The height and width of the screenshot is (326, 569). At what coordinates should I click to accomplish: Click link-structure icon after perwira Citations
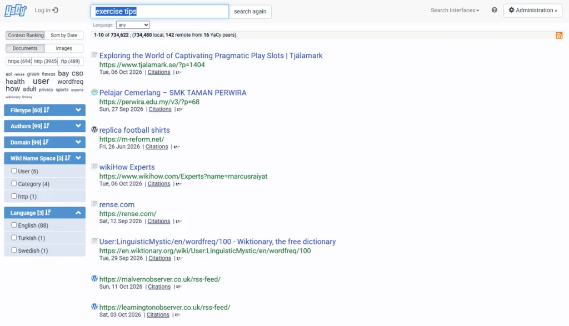179,109
